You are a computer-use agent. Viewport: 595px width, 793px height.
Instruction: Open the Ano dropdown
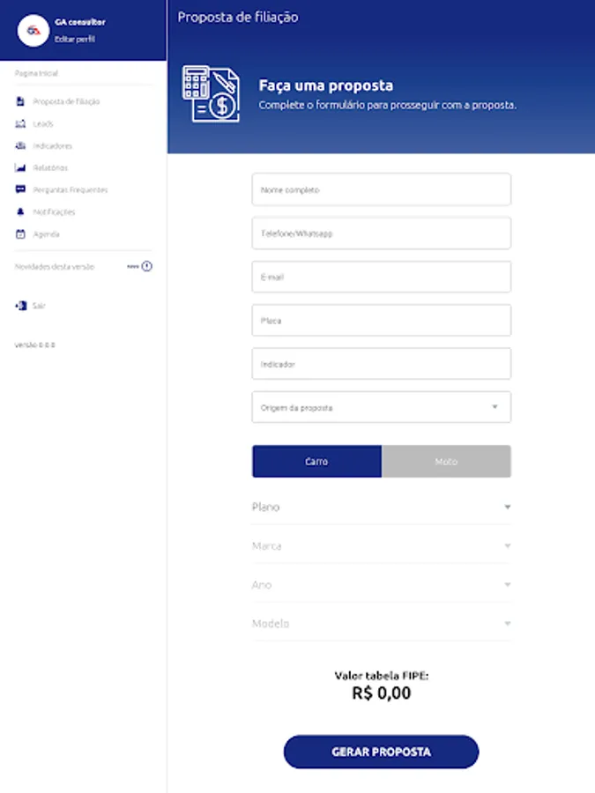(382, 585)
